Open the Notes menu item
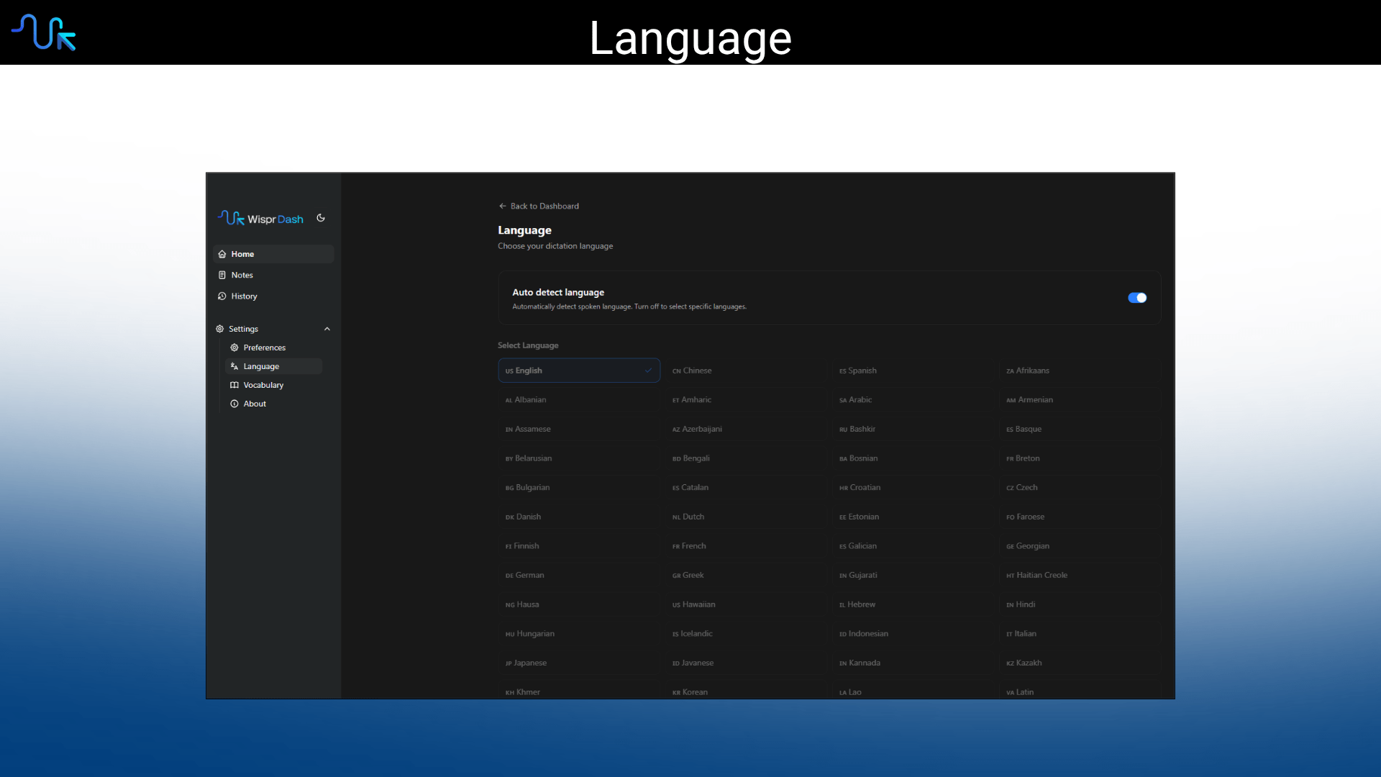Viewport: 1381px width, 777px height. pos(273,275)
